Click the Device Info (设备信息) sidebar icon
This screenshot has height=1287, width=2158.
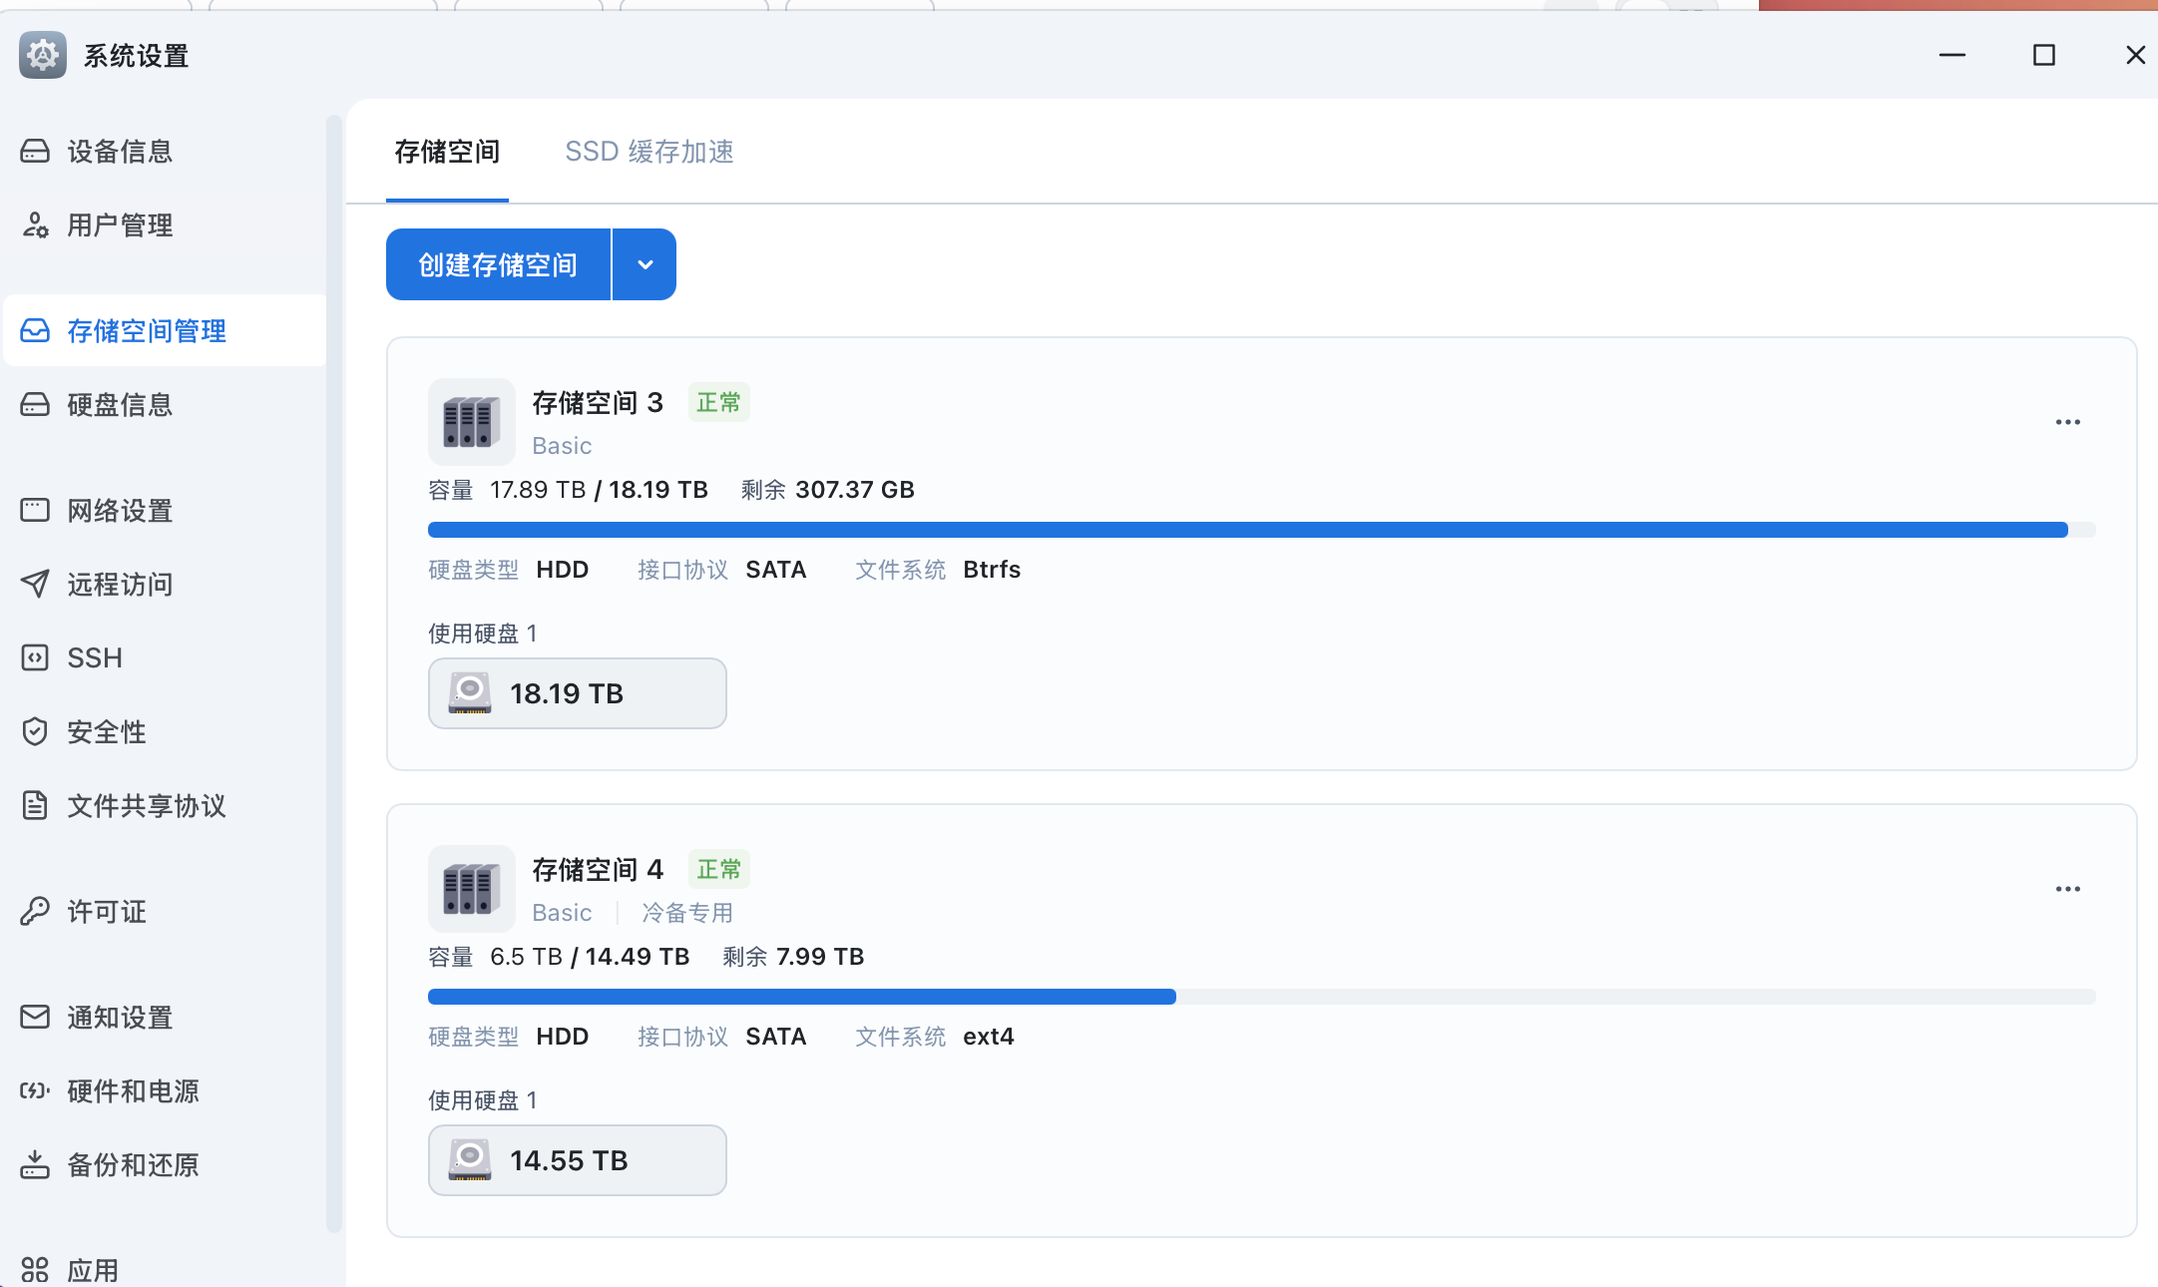point(35,151)
